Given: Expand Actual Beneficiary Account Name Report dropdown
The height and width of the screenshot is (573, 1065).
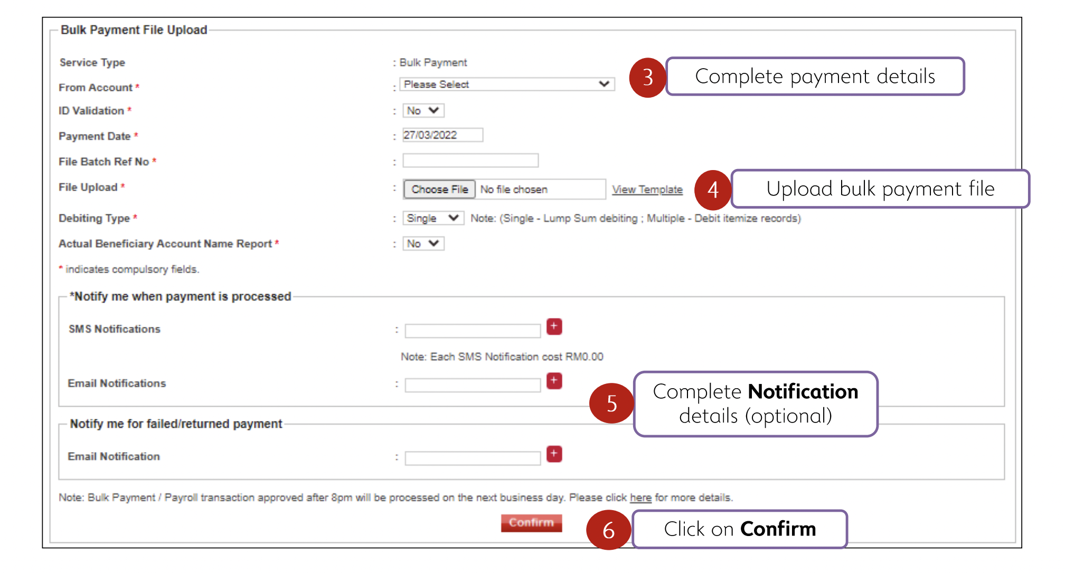Looking at the screenshot, I should (423, 243).
